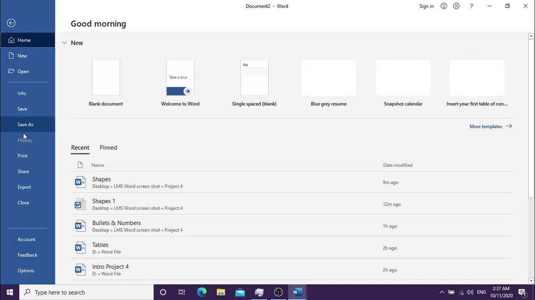Choose the Snapshot calendar template
Screen dimensions: 535x300
pos(403,83)
